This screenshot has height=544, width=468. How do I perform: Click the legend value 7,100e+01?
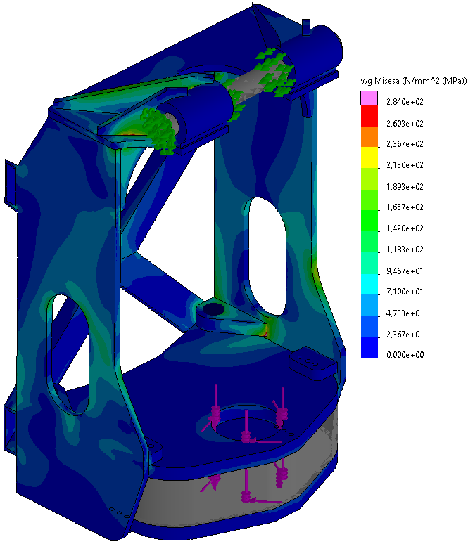pyautogui.click(x=403, y=292)
